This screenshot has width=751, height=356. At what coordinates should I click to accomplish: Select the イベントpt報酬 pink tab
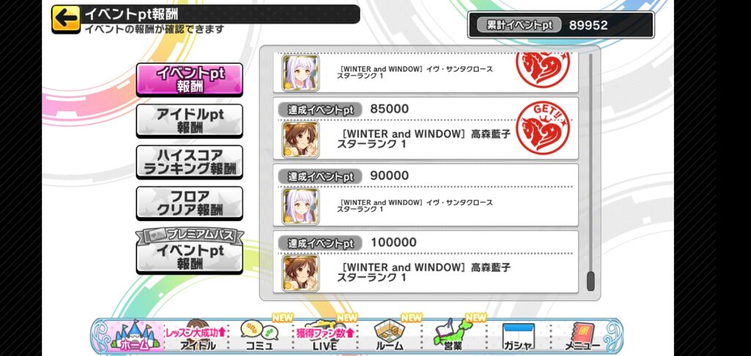tap(189, 79)
